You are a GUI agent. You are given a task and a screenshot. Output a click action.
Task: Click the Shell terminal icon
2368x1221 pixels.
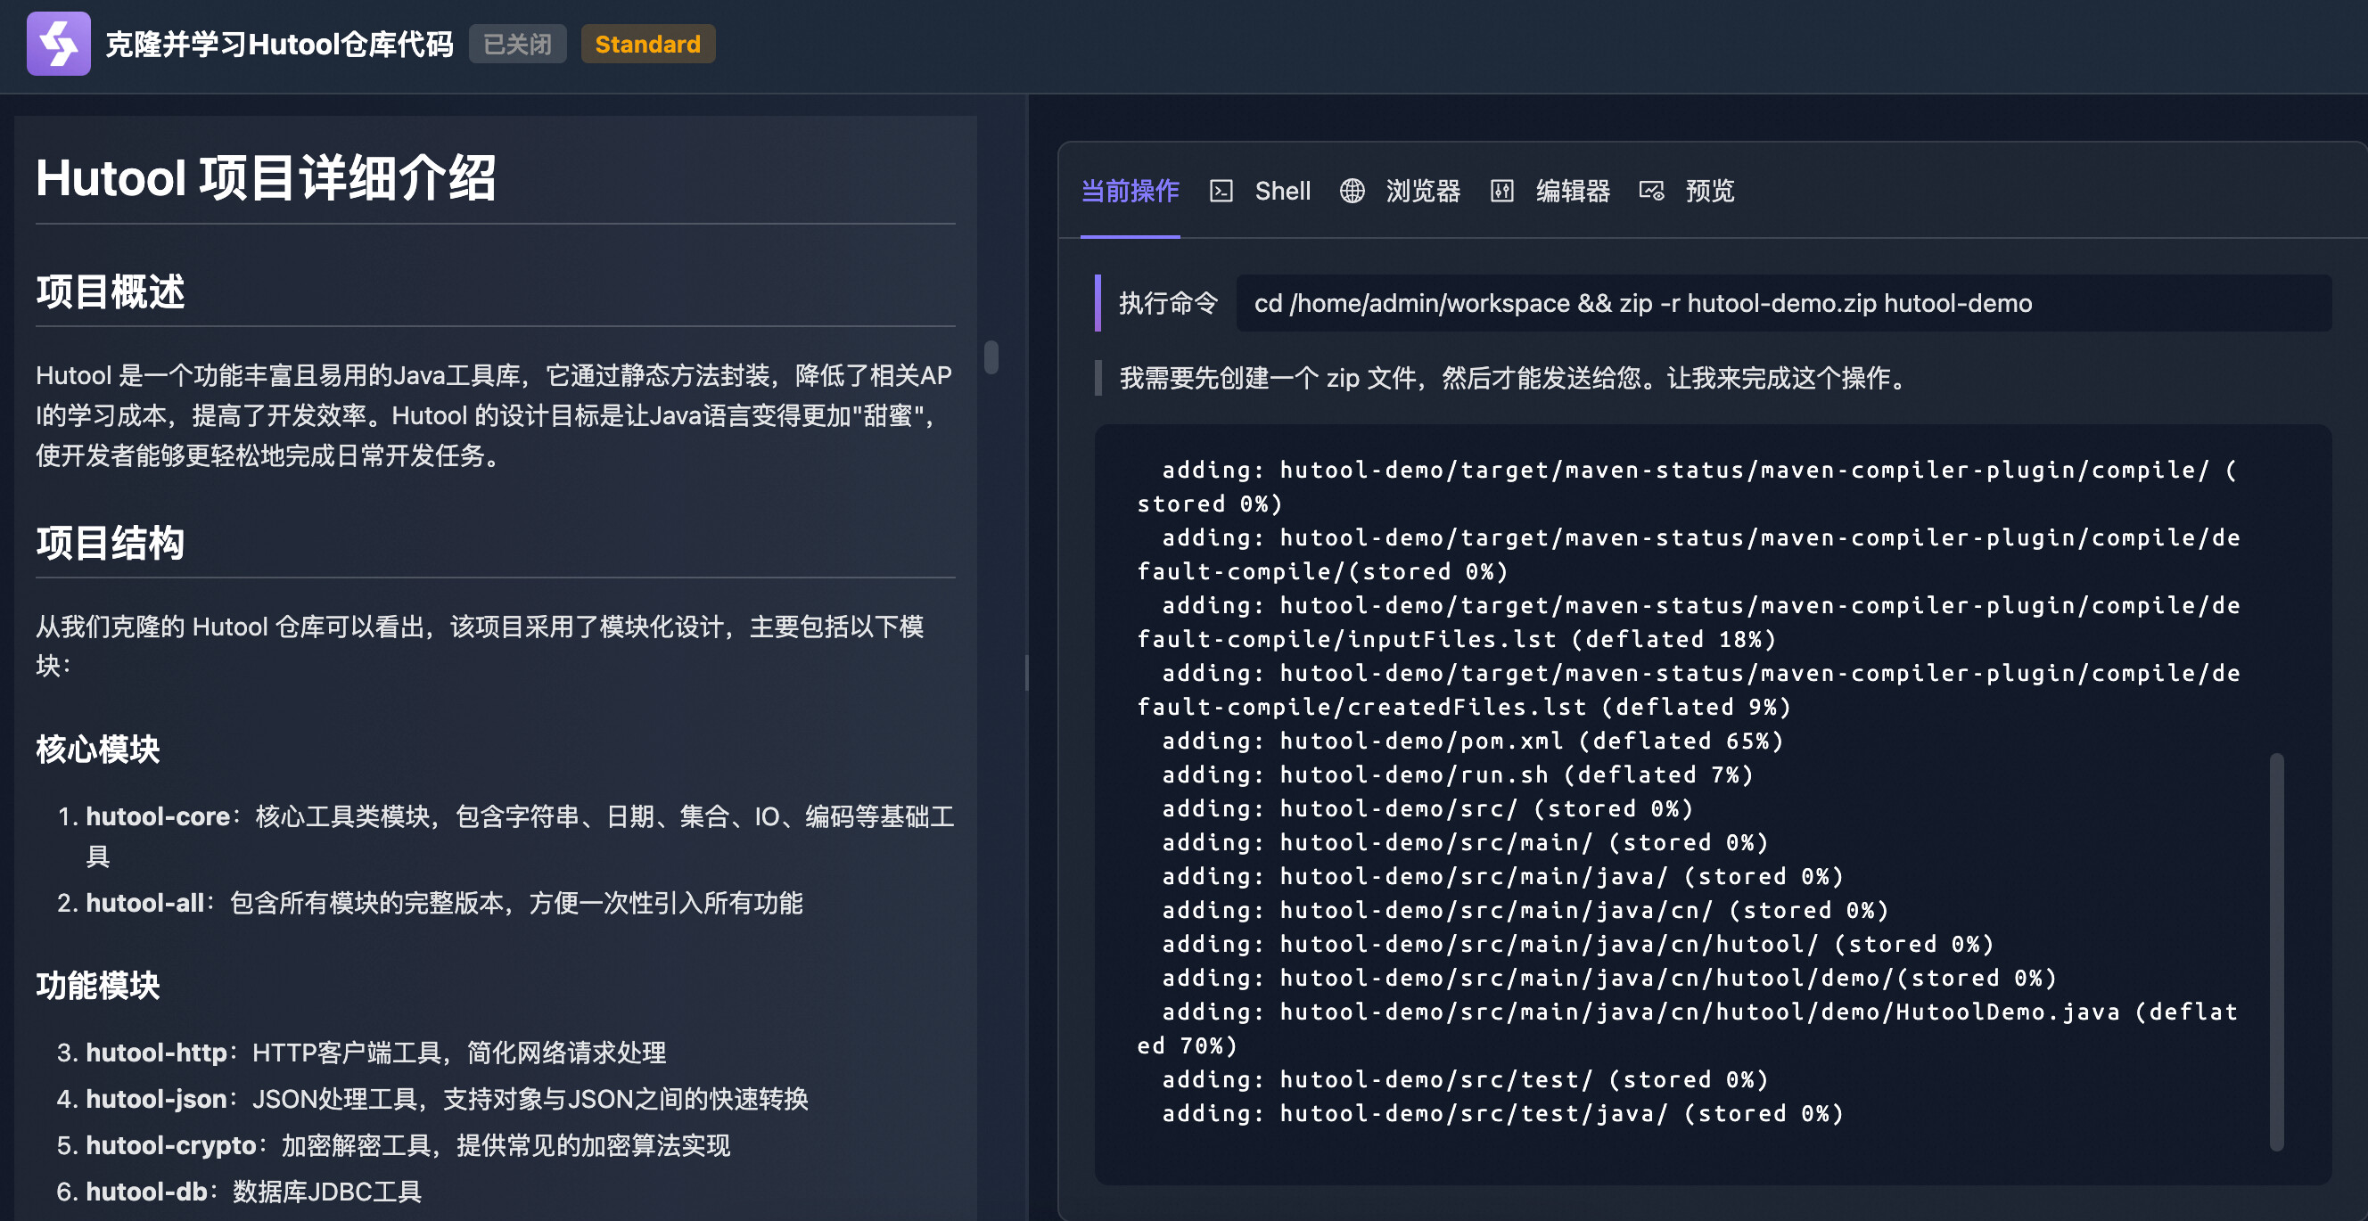1221,191
